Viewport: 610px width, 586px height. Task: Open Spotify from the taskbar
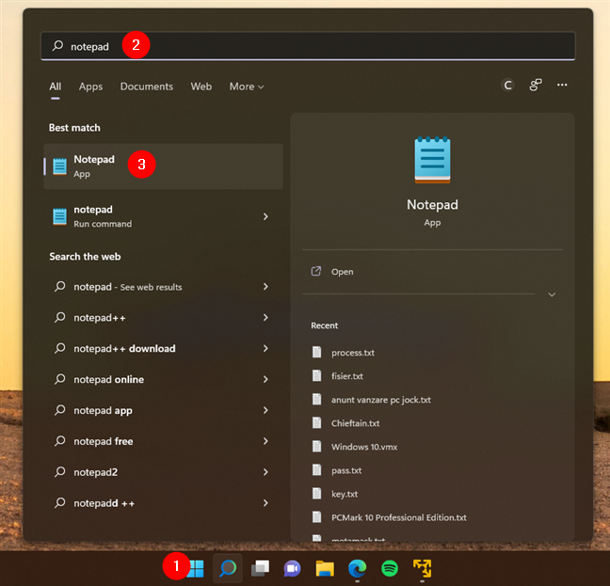(390, 568)
